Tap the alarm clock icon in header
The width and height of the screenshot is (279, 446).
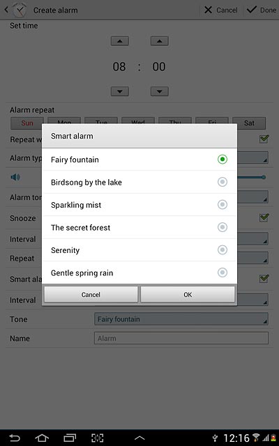(20, 10)
